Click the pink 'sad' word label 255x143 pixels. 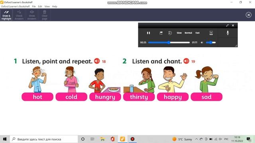point(206,97)
